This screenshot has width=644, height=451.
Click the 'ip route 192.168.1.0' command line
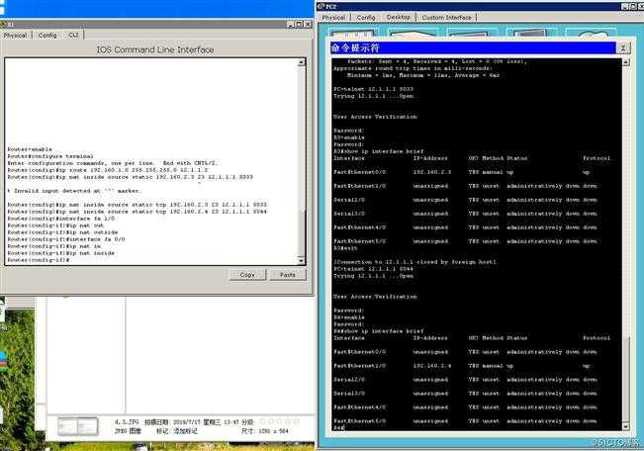coord(108,170)
